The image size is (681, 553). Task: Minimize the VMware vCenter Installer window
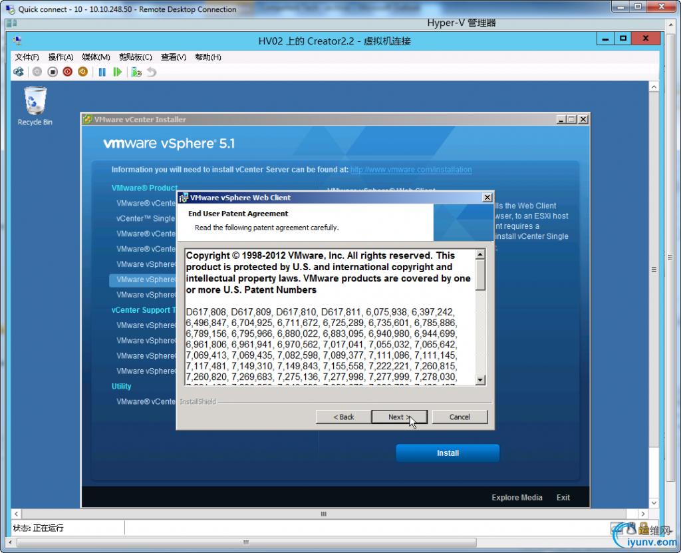coord(561,119)
